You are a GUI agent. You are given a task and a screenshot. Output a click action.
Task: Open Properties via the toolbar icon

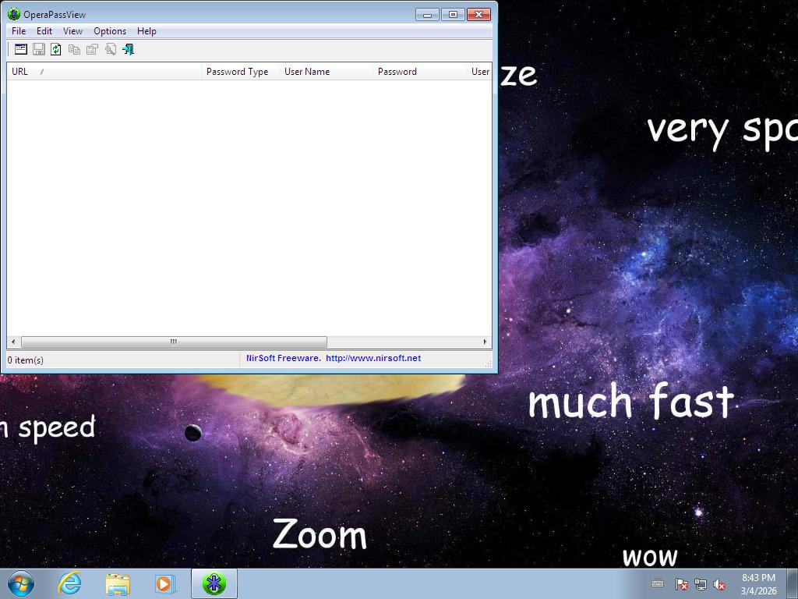point(92,49)
